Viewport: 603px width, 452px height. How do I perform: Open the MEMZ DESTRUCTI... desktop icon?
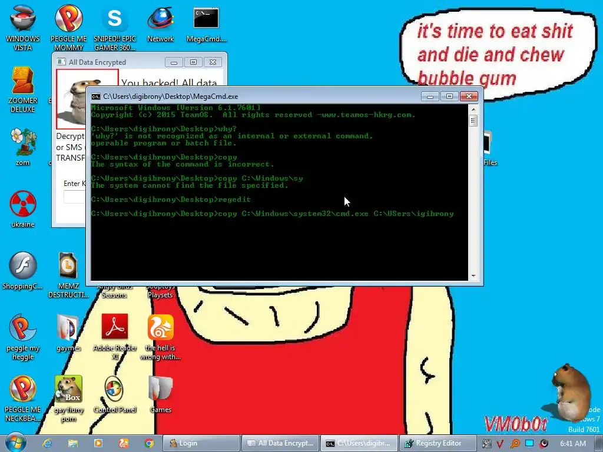click(x=68, y=274)
